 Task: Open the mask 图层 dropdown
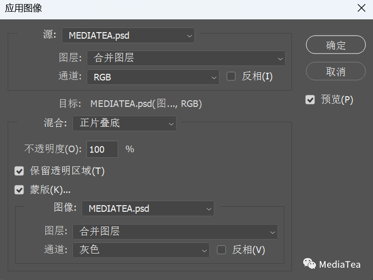pos(175,232)
